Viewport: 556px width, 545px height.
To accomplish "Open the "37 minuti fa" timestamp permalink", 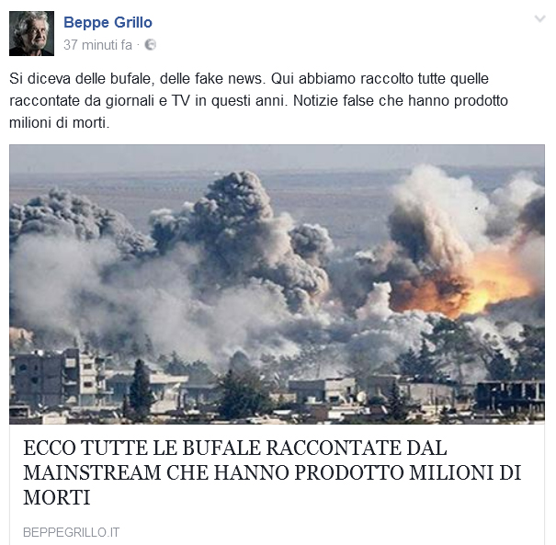I will coord(97,45).
